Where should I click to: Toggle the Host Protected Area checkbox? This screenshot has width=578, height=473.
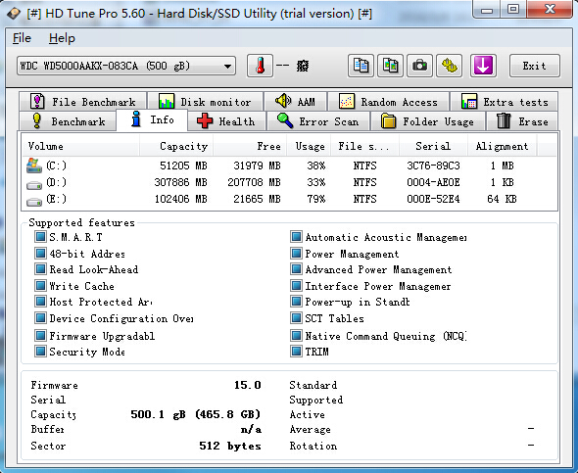point(40,302)
